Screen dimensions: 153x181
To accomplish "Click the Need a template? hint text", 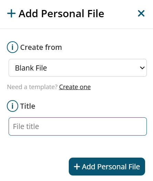I will (x=32, y=87).
